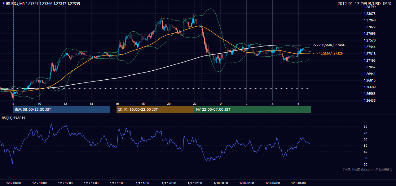Click the time label 1/17 14:00
Image resolution: width=396 pixels, height=186 pixels.
(x=91, y=183)
